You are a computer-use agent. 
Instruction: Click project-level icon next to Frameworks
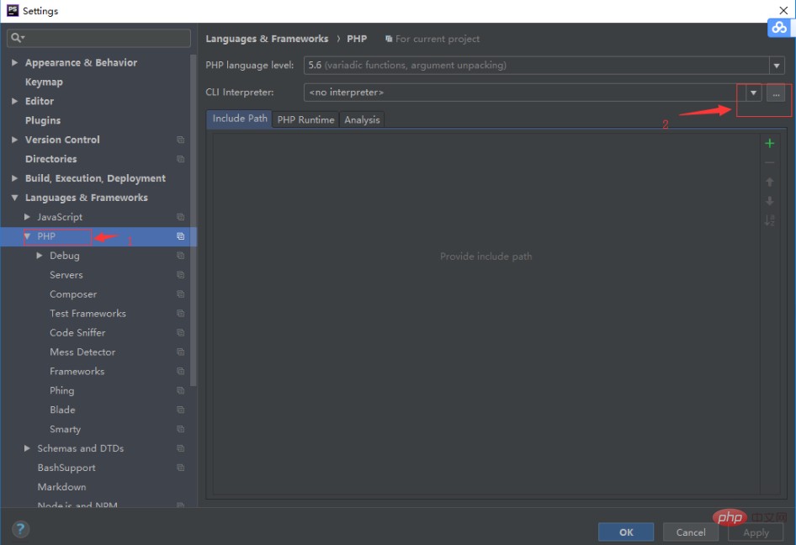180,371
